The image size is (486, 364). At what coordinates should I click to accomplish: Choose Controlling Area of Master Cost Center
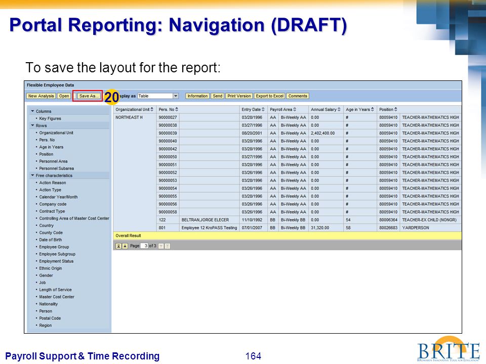click(x=74, y=218)
